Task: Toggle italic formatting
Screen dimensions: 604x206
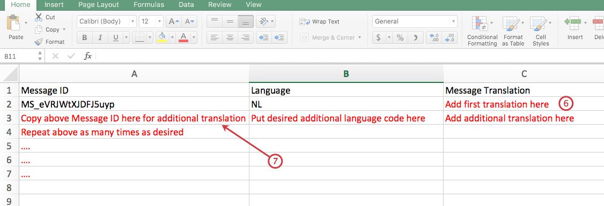Action: click(100, 37)
